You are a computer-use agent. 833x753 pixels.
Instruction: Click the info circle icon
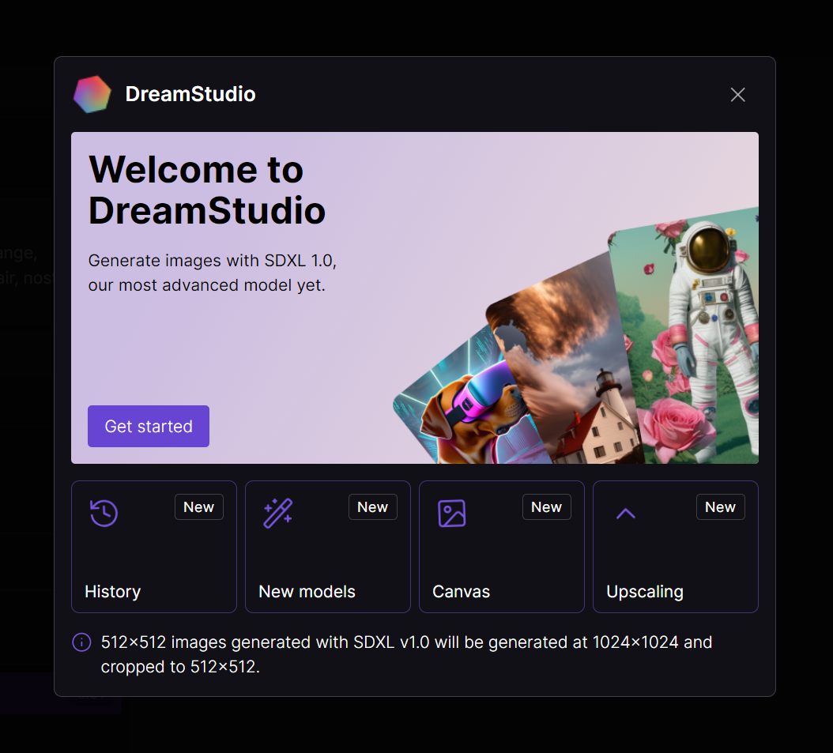coord(81,642)
